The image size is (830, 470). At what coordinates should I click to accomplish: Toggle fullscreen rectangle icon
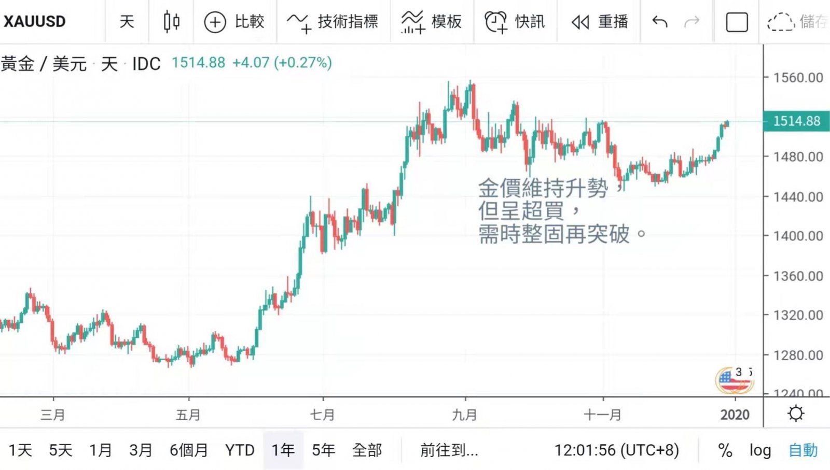pos(737,22)
